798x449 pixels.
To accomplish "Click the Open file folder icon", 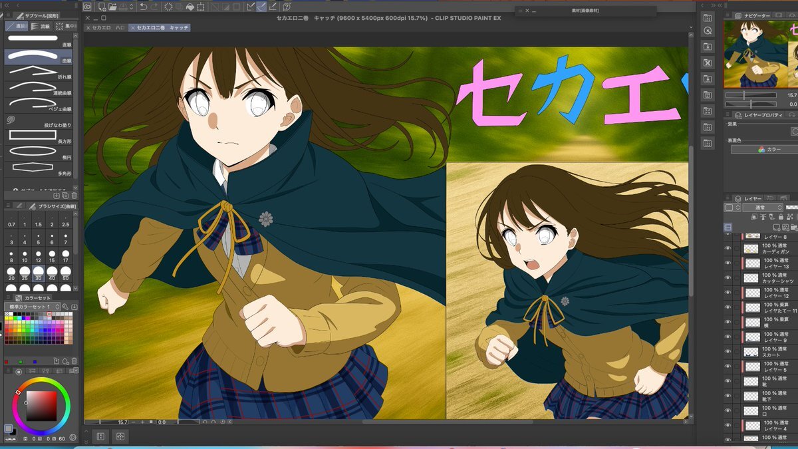I will pos(114,7).
